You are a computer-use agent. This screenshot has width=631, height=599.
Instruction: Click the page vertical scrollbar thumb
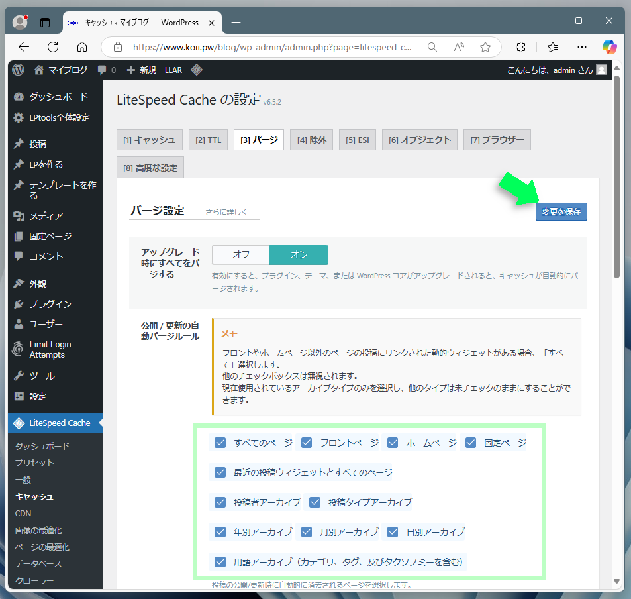pyautogui.click(x=616, y=176)
